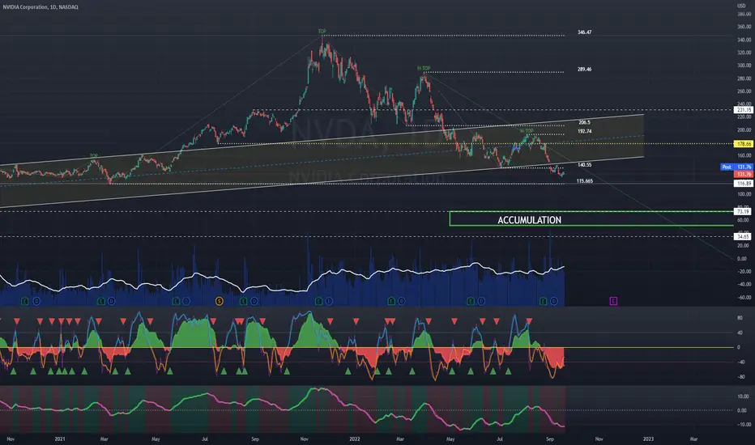This screenshot has width=755, height=445.
Task: Click the -60.00 value on price scale
Action: click(744, 297)
